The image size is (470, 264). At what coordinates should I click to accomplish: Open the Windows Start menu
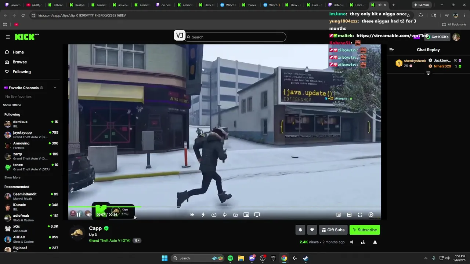[x=164, y=258]
